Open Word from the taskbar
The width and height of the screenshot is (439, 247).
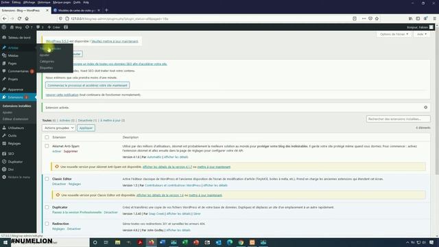pos(163,242)
